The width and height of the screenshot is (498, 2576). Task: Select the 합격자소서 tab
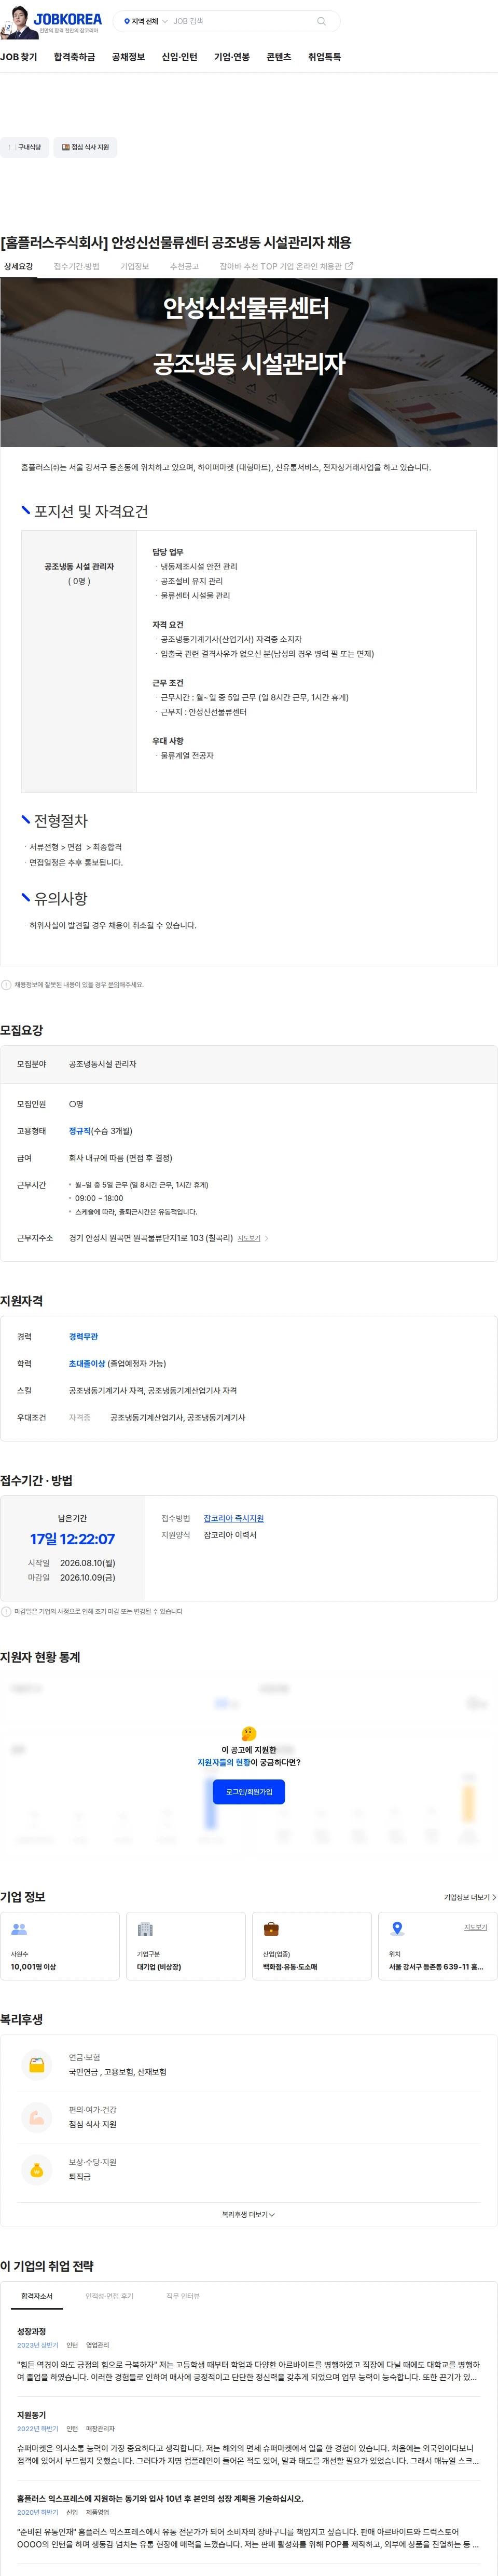(x=37, y=2296)
